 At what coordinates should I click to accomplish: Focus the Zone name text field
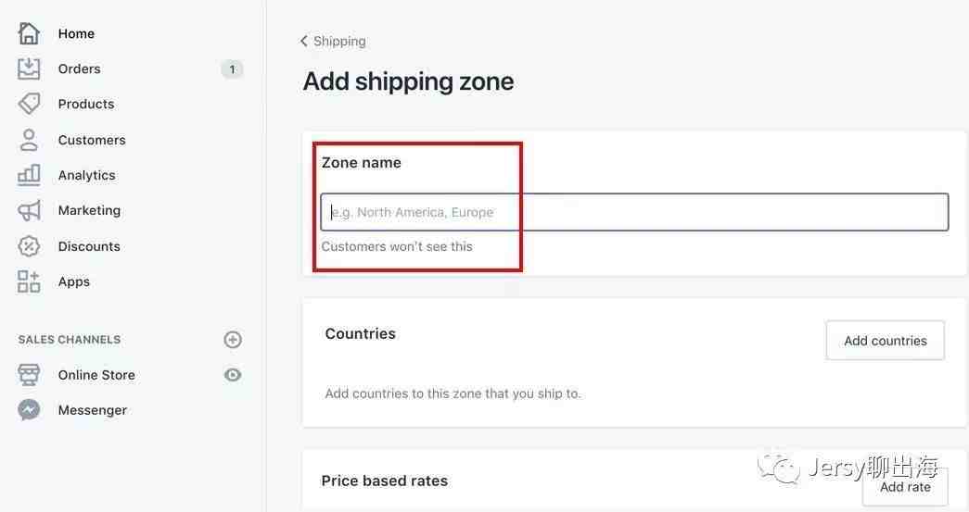tap(634, 212)
